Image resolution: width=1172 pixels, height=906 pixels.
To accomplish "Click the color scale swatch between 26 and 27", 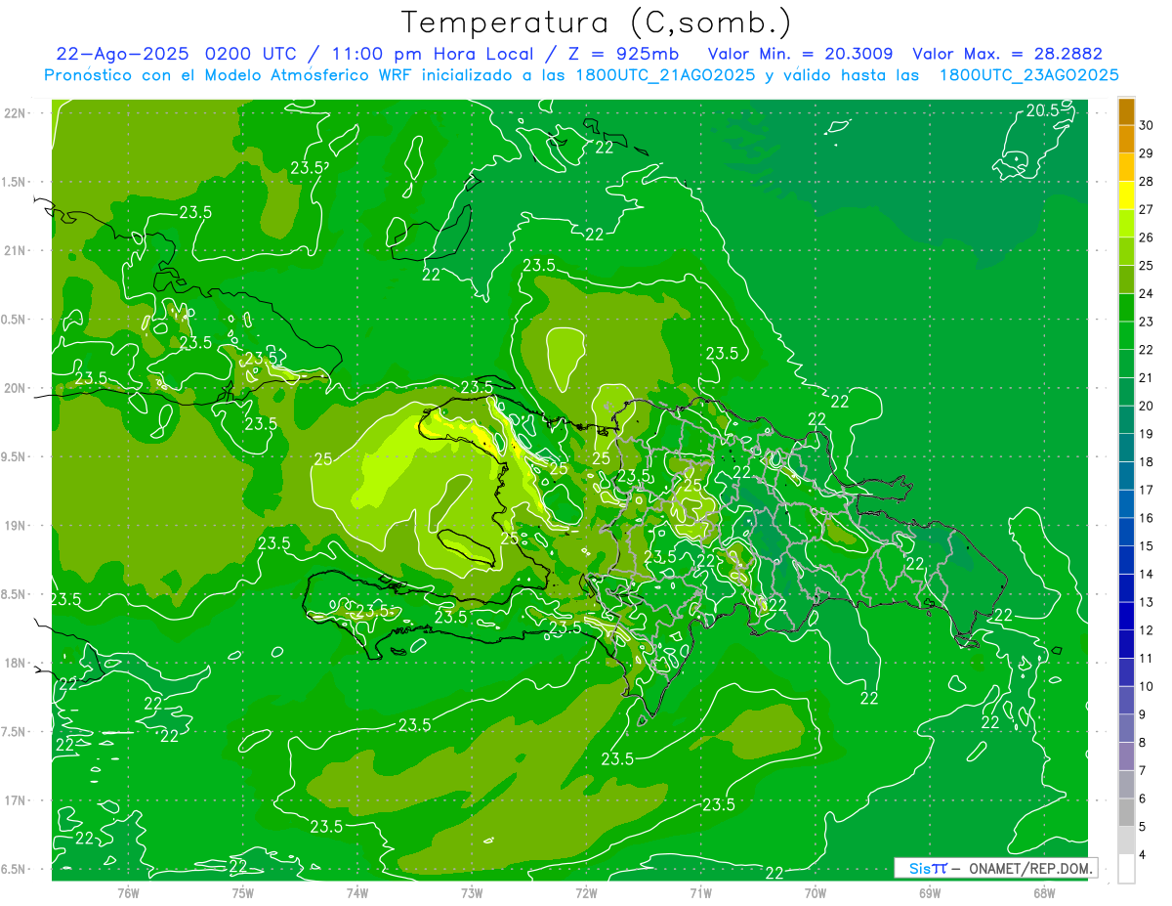I will (1126, 224).
